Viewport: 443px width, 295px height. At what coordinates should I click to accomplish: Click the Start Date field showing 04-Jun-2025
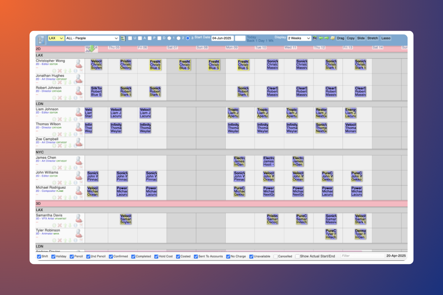click(223, 38)
